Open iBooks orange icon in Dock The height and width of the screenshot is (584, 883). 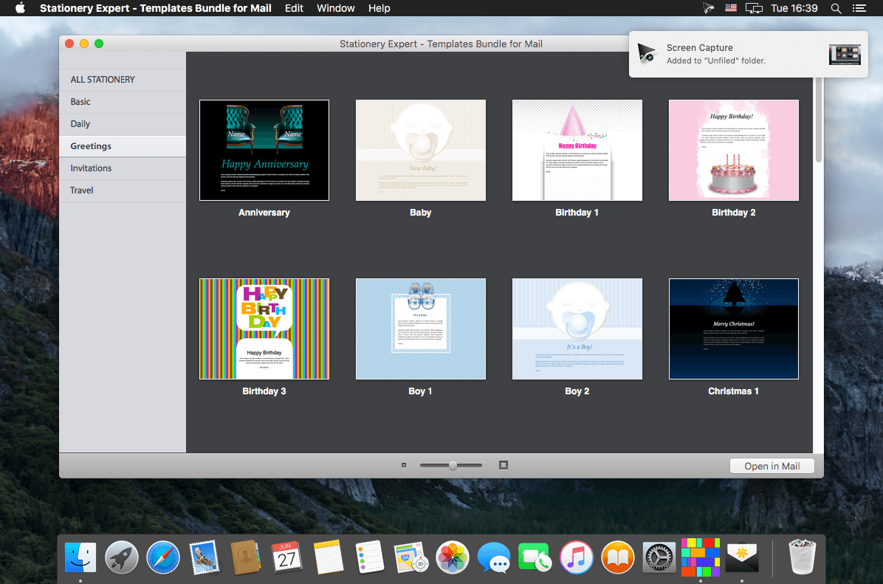[618, 557]
